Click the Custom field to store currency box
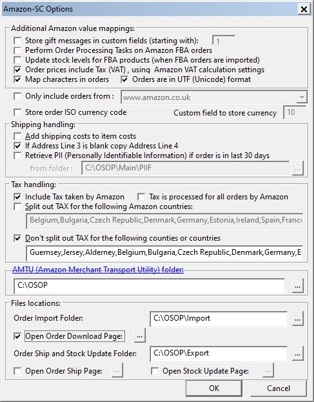 [x=295, y=112]
